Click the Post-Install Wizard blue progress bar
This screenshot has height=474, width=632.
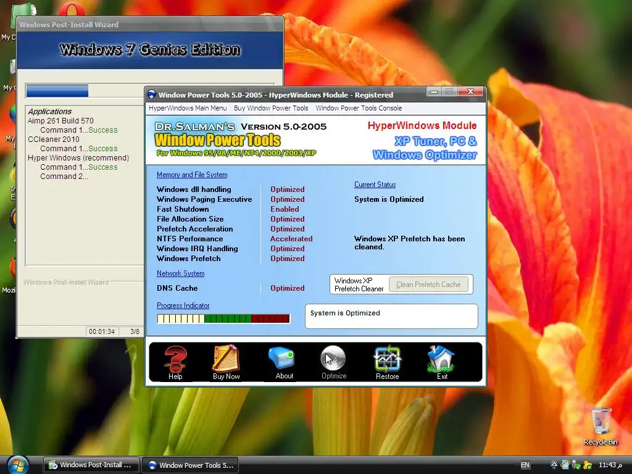(57, 91)
